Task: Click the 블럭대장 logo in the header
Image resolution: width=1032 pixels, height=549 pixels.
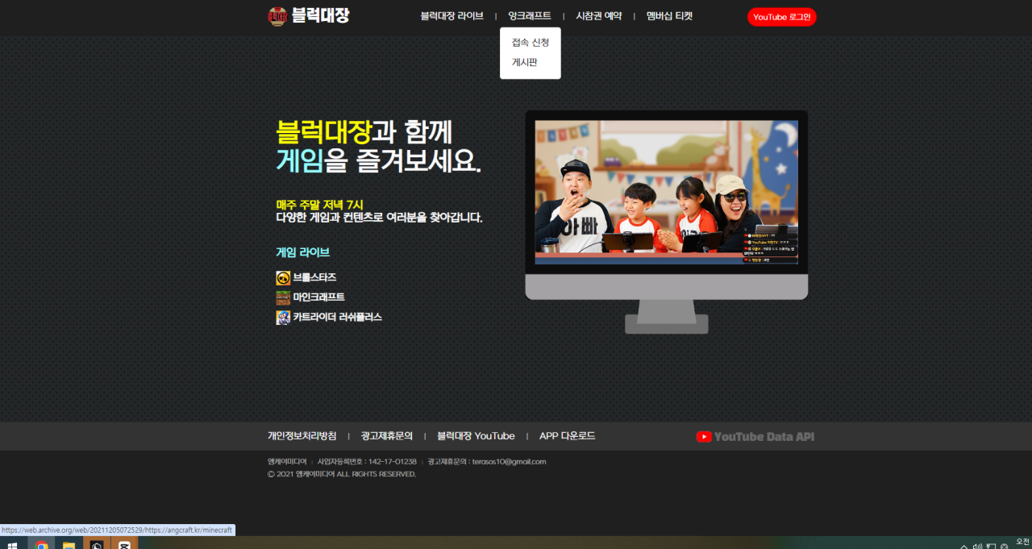Action: [x=308, y=16]
